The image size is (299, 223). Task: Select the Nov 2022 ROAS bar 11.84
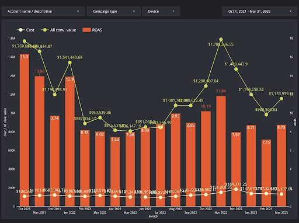click(x=221, y=151)
